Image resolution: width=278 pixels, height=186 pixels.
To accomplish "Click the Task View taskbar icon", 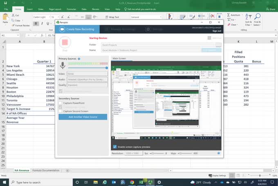I will 86,182.
